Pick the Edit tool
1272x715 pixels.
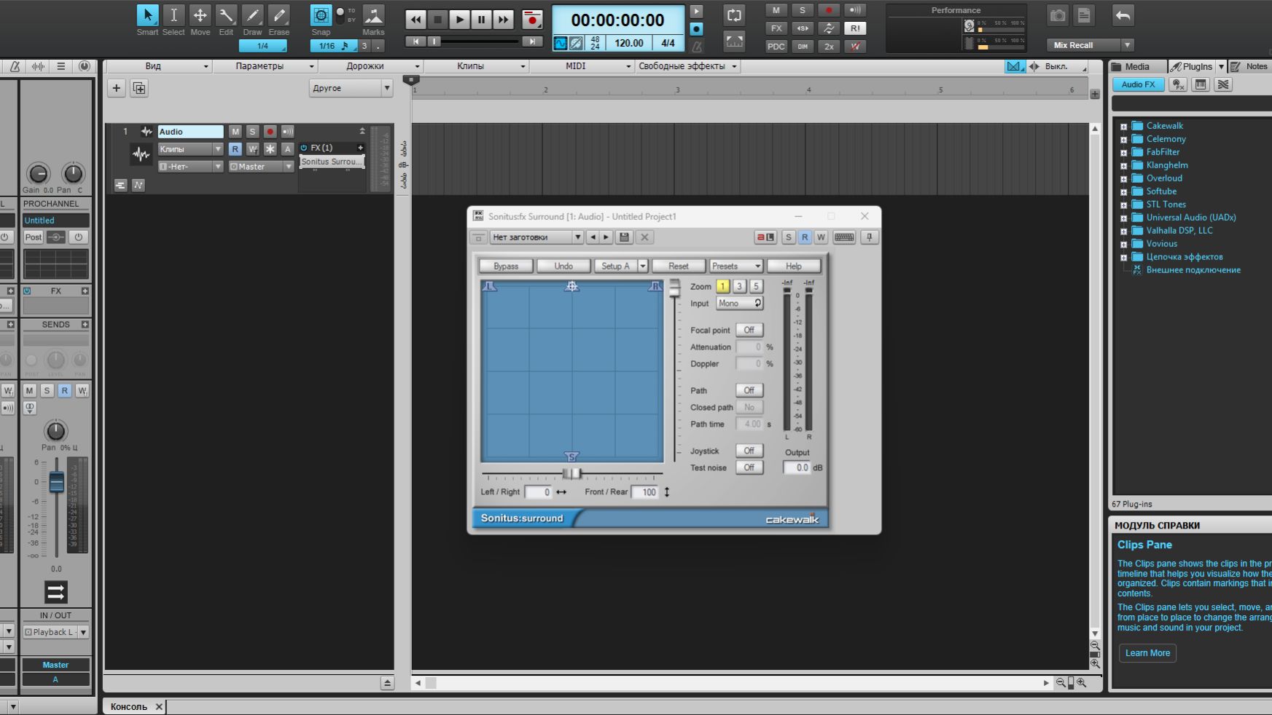point(226,15)
